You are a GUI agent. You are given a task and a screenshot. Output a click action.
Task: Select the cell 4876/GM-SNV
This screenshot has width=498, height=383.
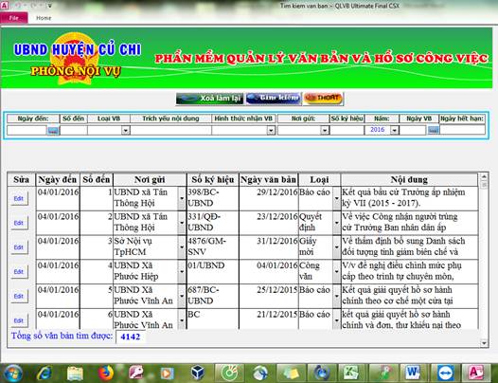[x=213, y=246]
